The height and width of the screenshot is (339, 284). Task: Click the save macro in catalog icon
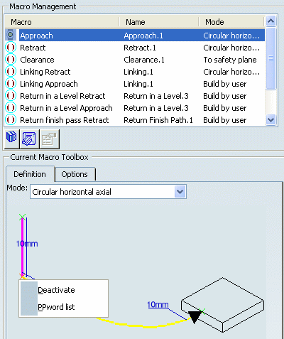[29, 139]
